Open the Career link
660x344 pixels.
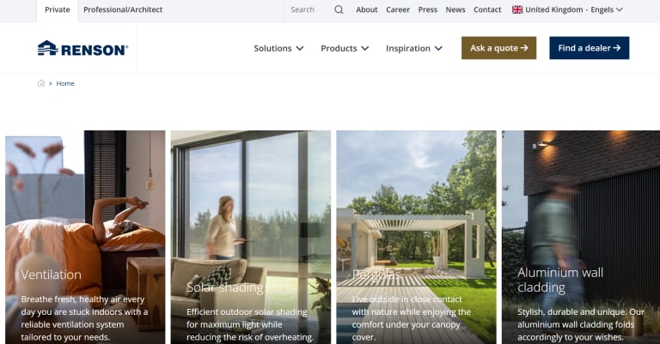click(398, 9)
